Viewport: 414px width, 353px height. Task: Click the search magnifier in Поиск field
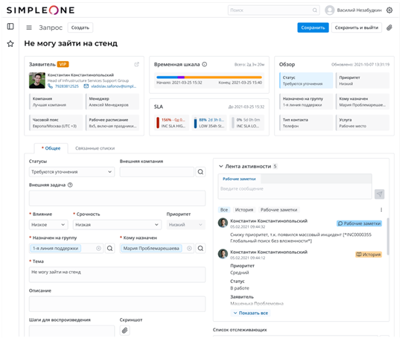pyautogui.click(x=315, y=10)
